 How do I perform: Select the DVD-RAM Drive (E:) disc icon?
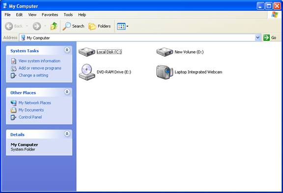tap(87, 72)
